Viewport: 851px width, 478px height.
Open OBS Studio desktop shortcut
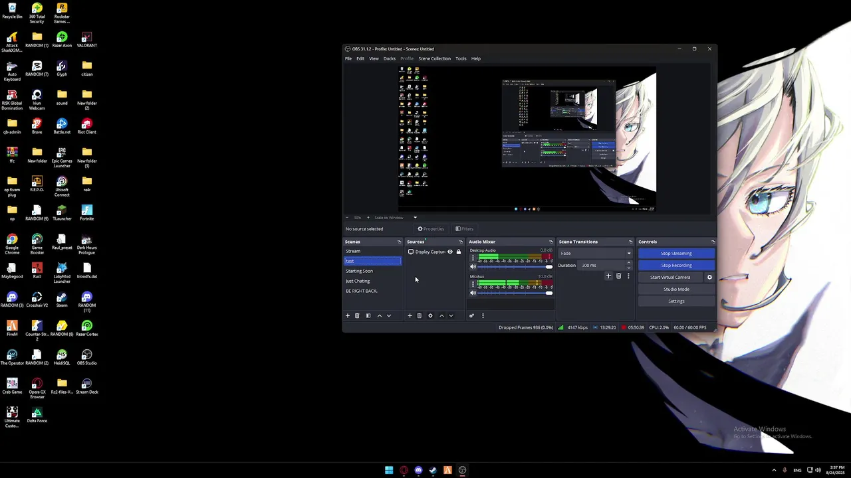click(x=86, y=357)
